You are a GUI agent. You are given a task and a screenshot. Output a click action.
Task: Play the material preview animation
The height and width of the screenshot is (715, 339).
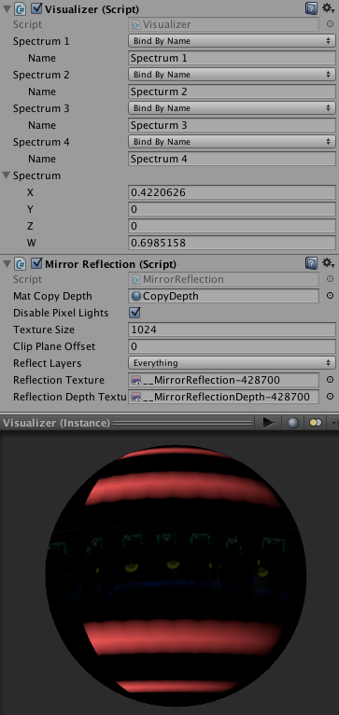(x=268, y=423)
